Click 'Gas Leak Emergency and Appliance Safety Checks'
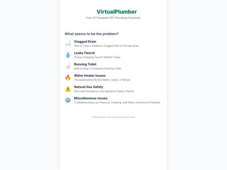The image size is (227, 170). pyautogui.click(x=104, y=91)
